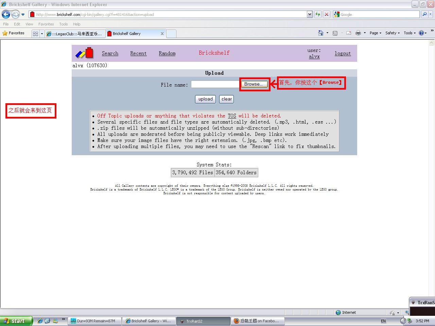Screen dimensions: 435x326
Task: Open the View menu
Action: [29, 24]
